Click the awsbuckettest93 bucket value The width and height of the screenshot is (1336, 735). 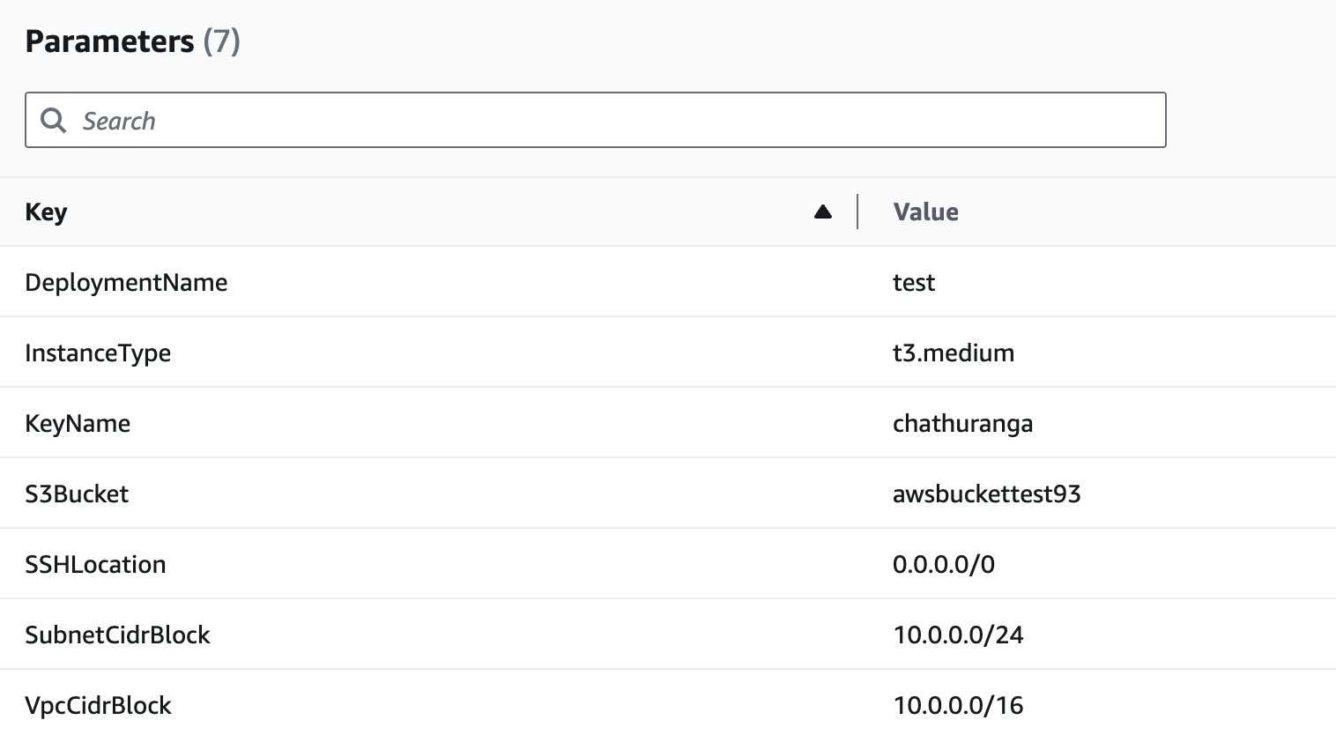[x=986, y=494]
